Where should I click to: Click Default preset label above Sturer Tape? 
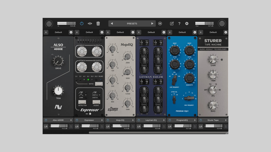pyautogui.click(x=213, y=32)
